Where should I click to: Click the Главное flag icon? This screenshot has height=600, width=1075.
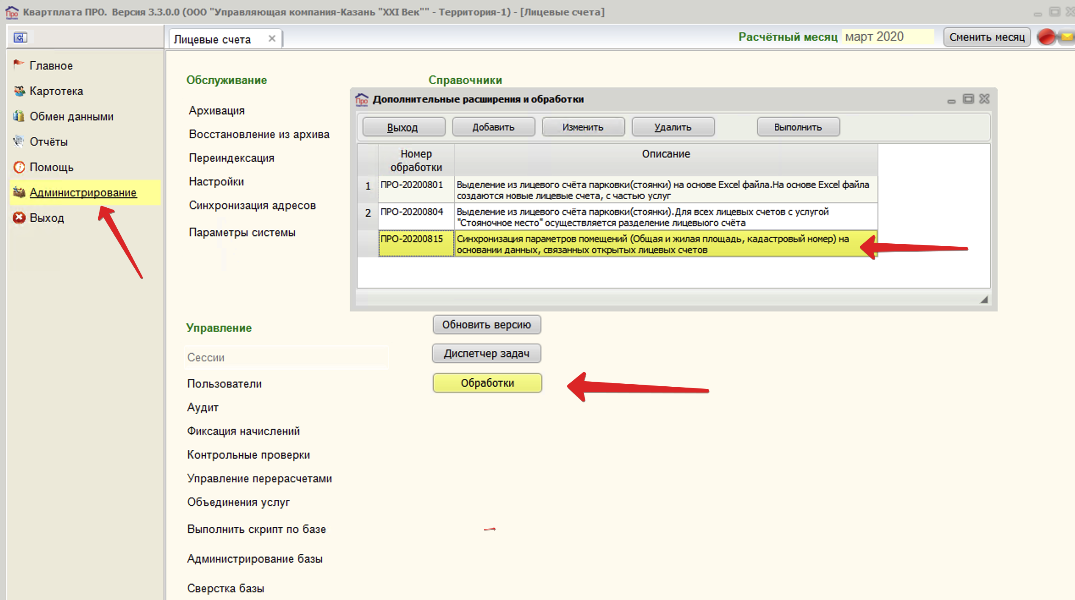click(18, 65)
